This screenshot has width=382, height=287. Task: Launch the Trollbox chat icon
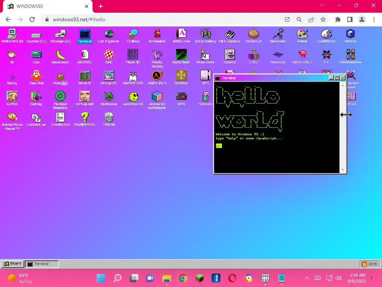[x=133, y=36]
